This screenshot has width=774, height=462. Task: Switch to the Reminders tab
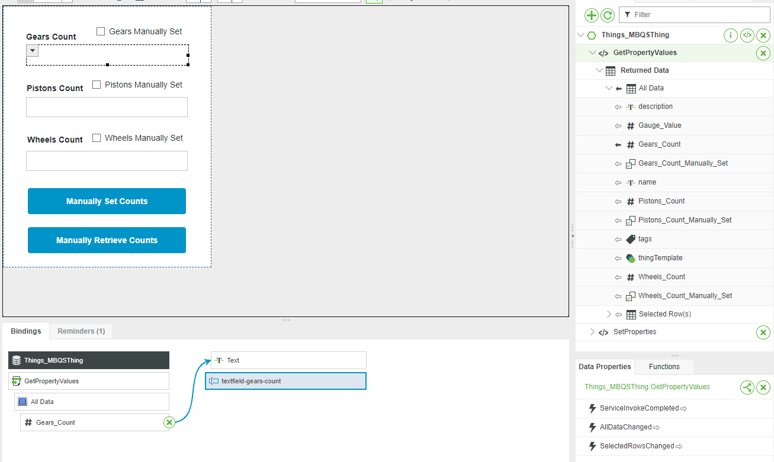(x=81, y=331)
